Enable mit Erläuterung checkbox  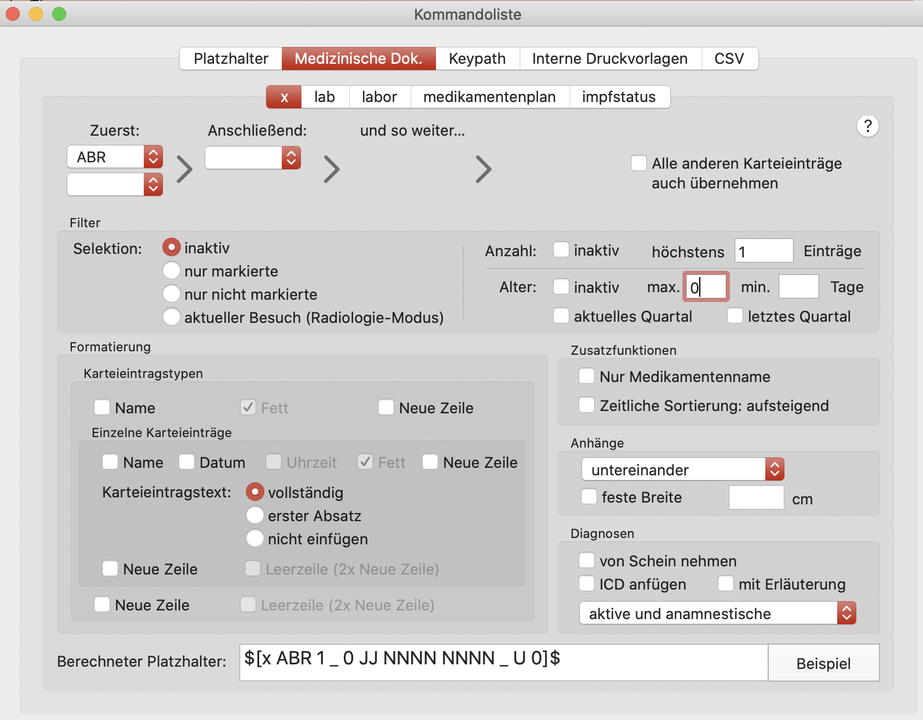pos(726,584)
